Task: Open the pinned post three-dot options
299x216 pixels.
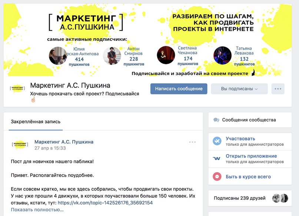Action: tap(192, 142)
